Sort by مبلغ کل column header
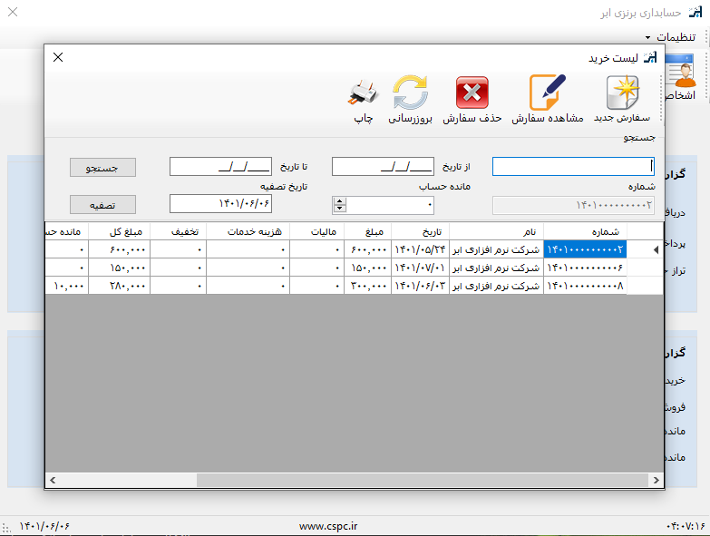The width and height of the screenshot is (710, 536). tap(119, 230)
